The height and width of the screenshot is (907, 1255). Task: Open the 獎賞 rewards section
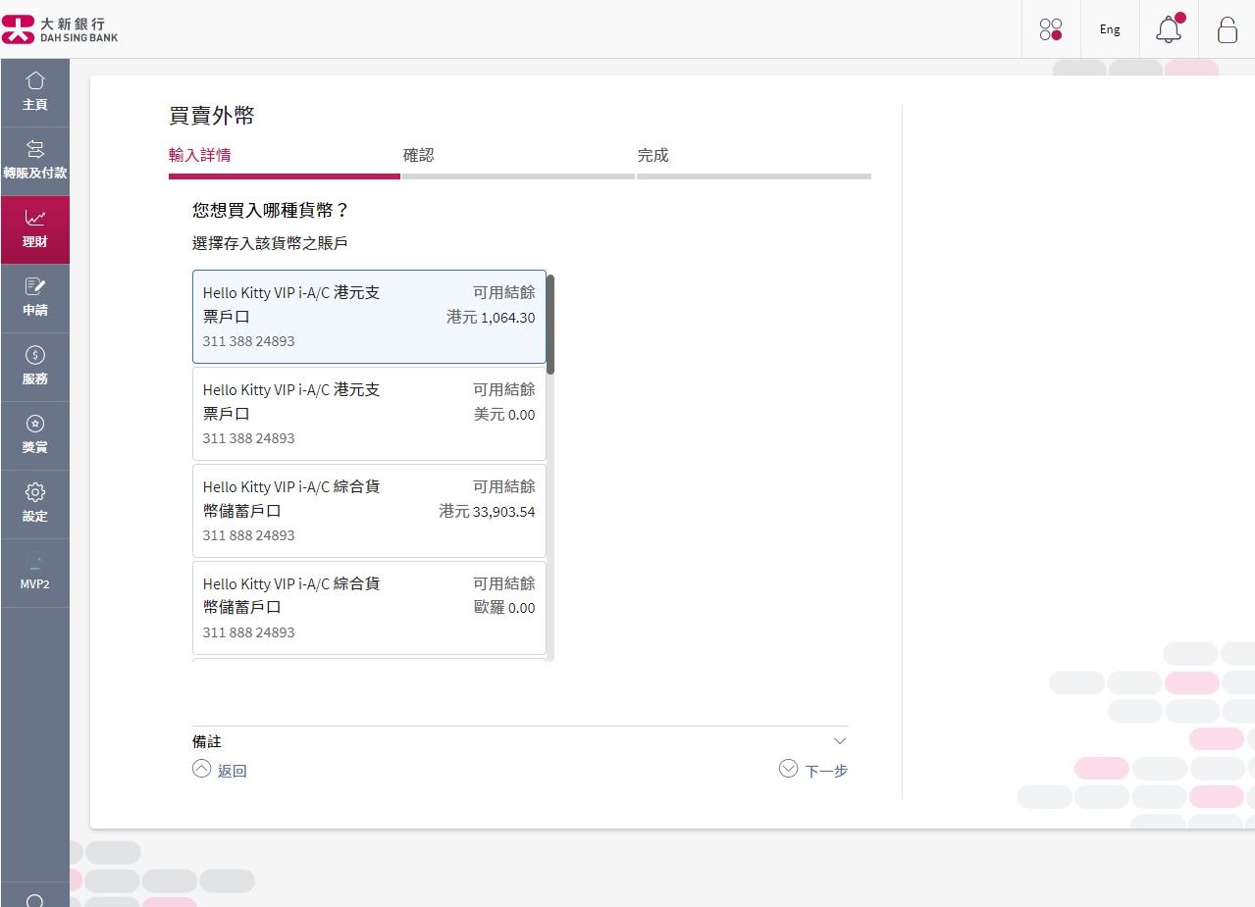tap(35, 434)
